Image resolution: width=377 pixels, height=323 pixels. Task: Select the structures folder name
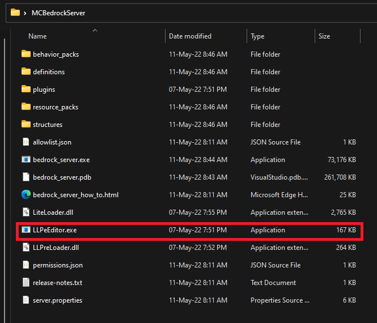point(48,125)
